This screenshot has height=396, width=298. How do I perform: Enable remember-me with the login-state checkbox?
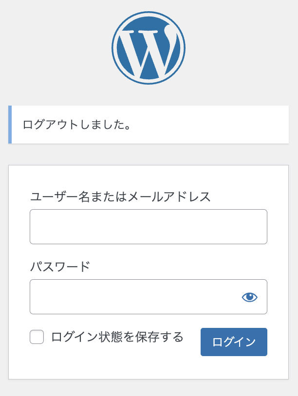(x=37, y=337)
